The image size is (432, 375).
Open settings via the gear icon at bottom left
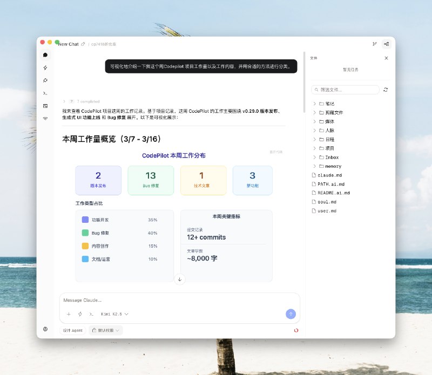point(46,329)
